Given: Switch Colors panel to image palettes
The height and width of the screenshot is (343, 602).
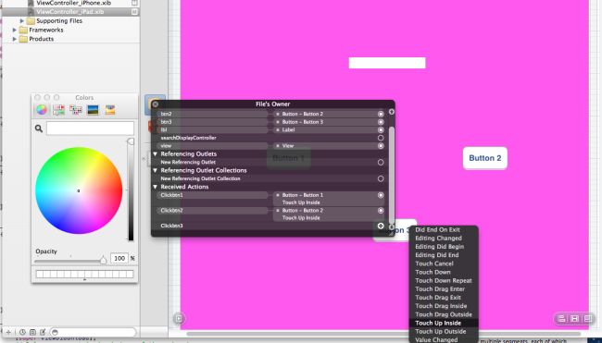Looking at the screenshot, I should click(x=93, y=110).
